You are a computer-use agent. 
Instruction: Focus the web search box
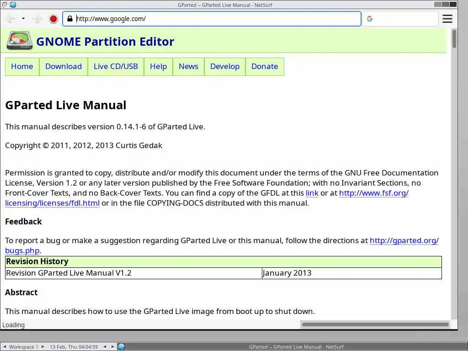pyautogui.click(x=400, y=19)
